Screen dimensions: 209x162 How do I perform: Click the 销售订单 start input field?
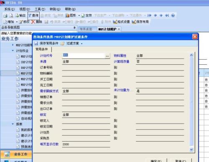[x=86, y=97]
